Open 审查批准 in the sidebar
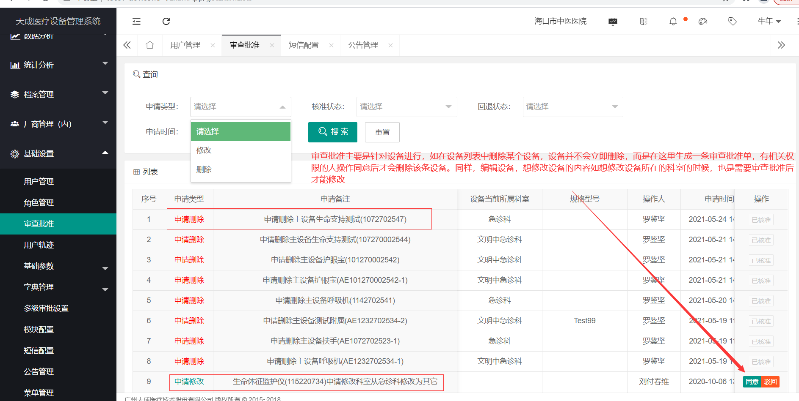The width and height of the screenshot is (799, 401). tap(58, 224)
